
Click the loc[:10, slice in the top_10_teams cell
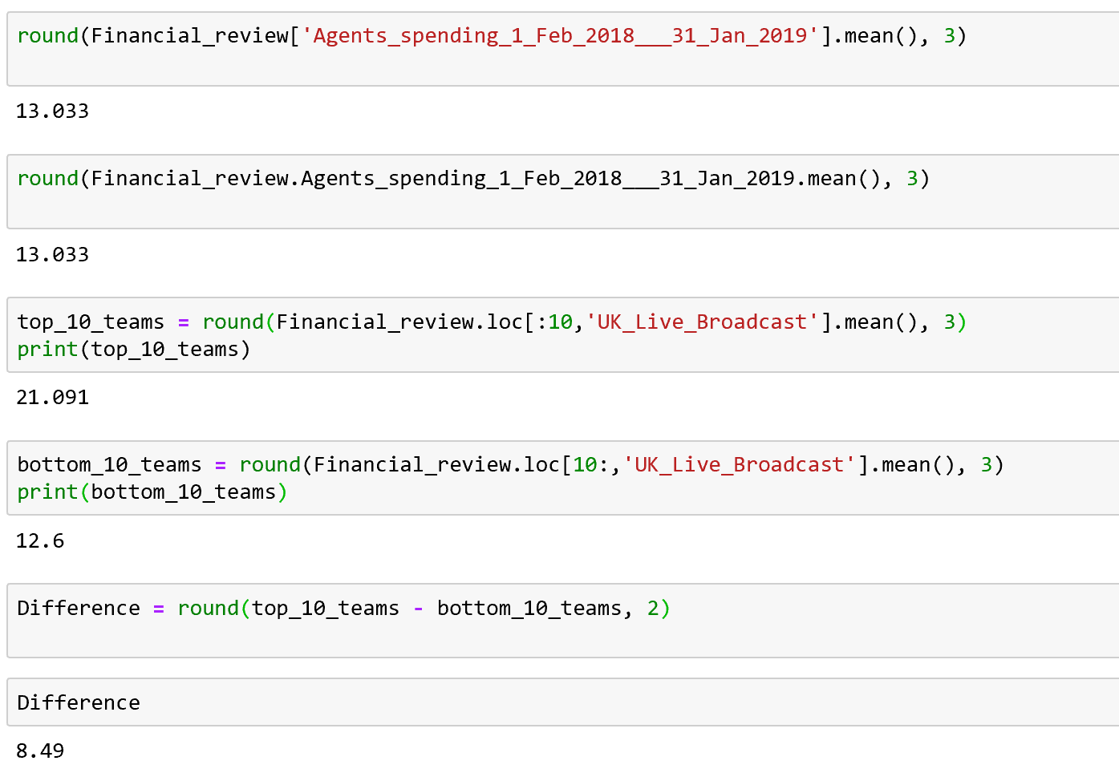[535, 322]
